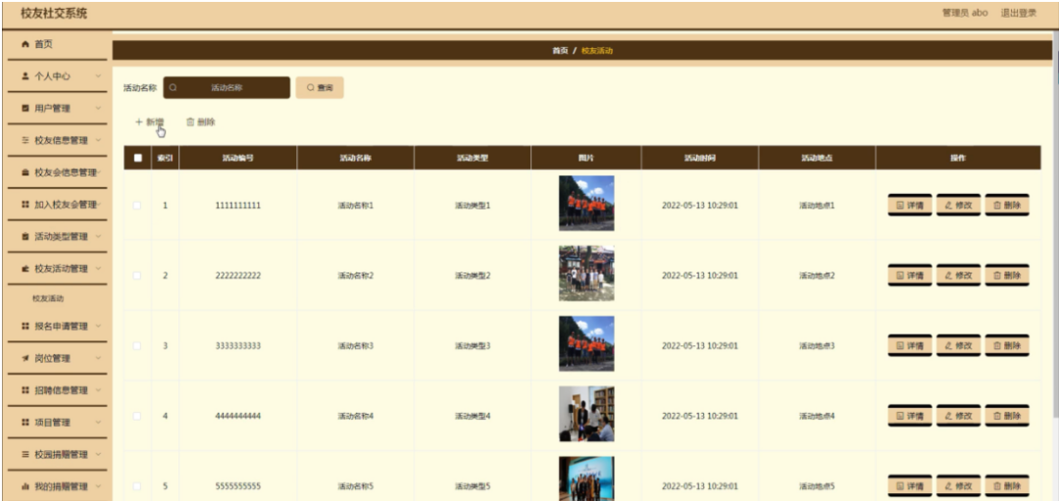Click the home icon beside 首页 in the sidebar
Image resolution: width=1059 pixels, height=501 pixels.
(x=25, y=44)
